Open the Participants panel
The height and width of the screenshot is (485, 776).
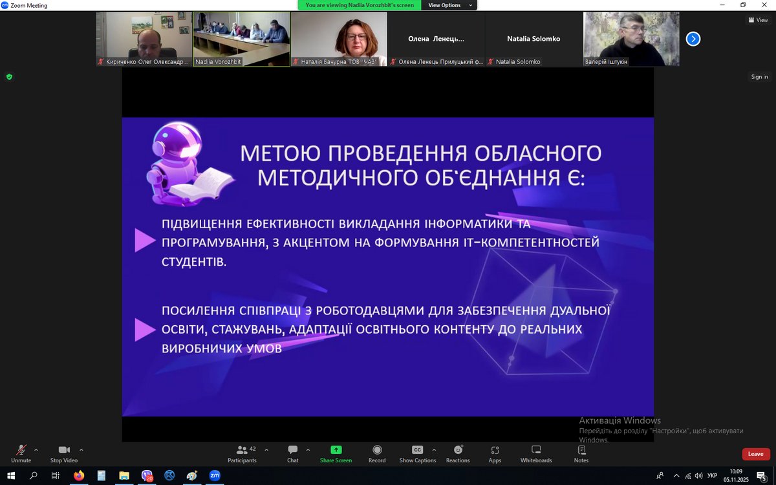[242, 453]
